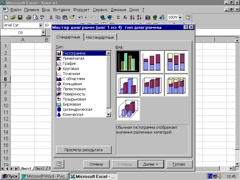Image resolution: width=240 pixels, height=180 pixels.
Task: Save the workbook with the floppy disk icon
Action: (x=20, y=17)
